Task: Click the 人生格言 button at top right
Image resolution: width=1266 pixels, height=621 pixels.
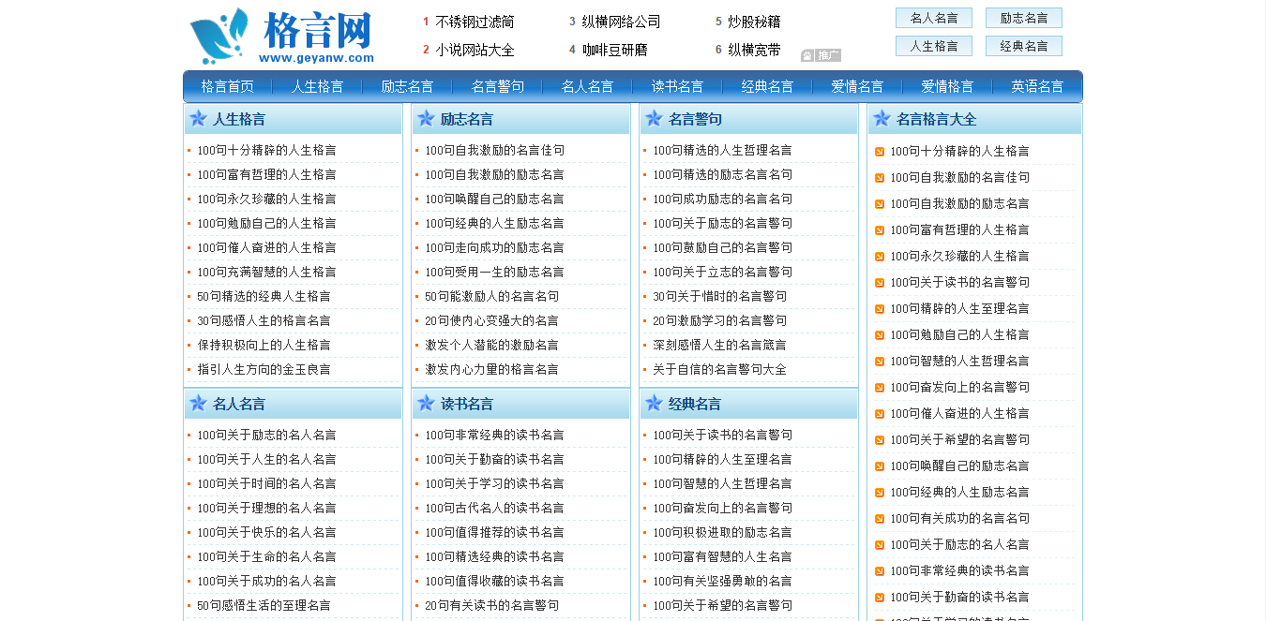Action: [x=934, y=46]
